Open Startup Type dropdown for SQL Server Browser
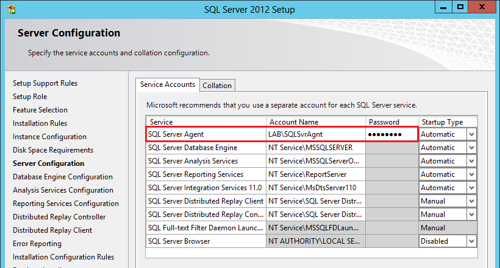This screenshot has width=500, height=268. (471, 241)
